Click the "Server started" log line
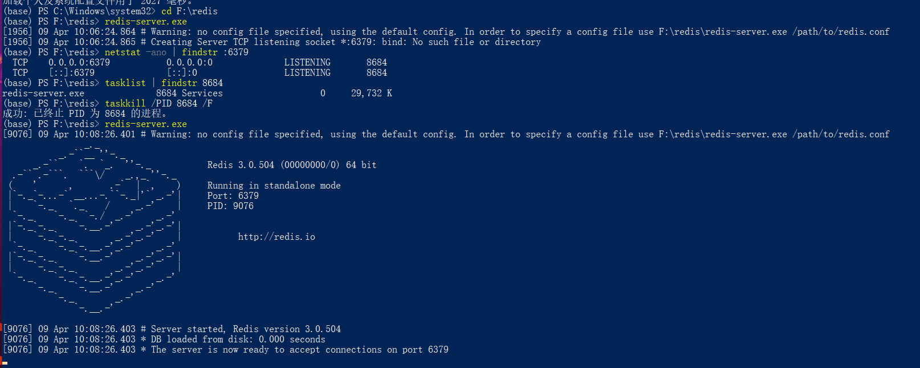The width and height of the screenshot is (920, 368). (x=172, y=329)
